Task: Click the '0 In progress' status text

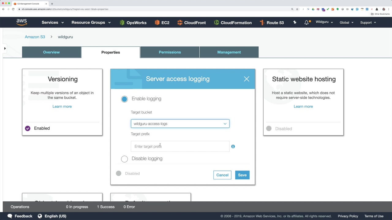Action: coord(77,207)
